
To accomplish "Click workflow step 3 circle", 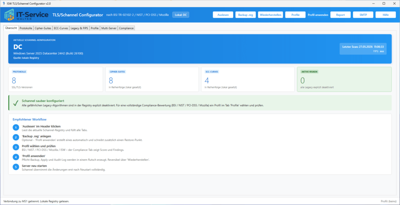I will pos(16,147).
